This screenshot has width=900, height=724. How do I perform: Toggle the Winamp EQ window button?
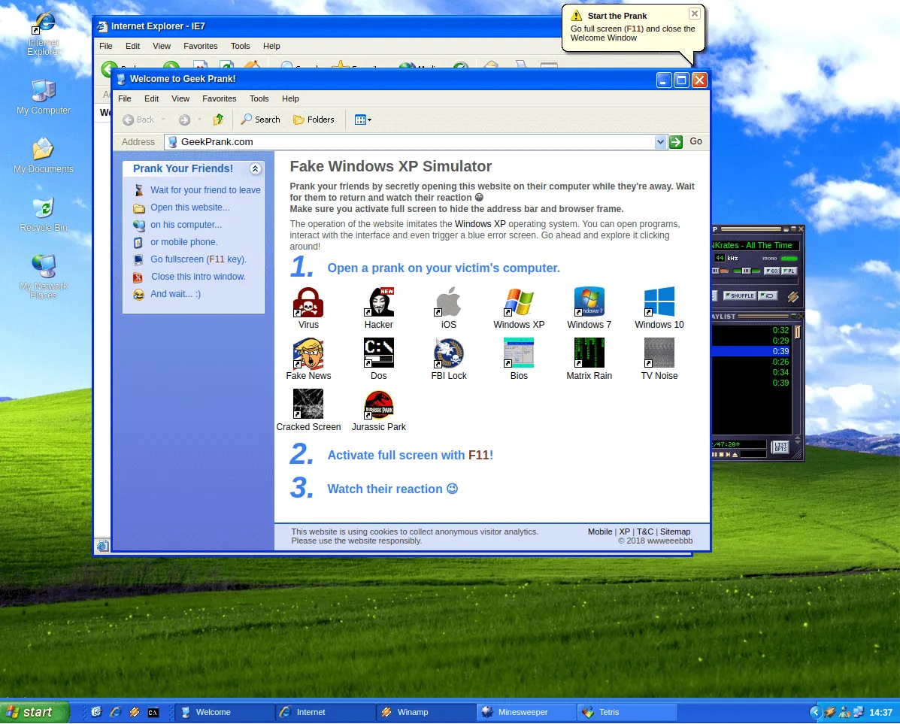[x=772, y=271]
